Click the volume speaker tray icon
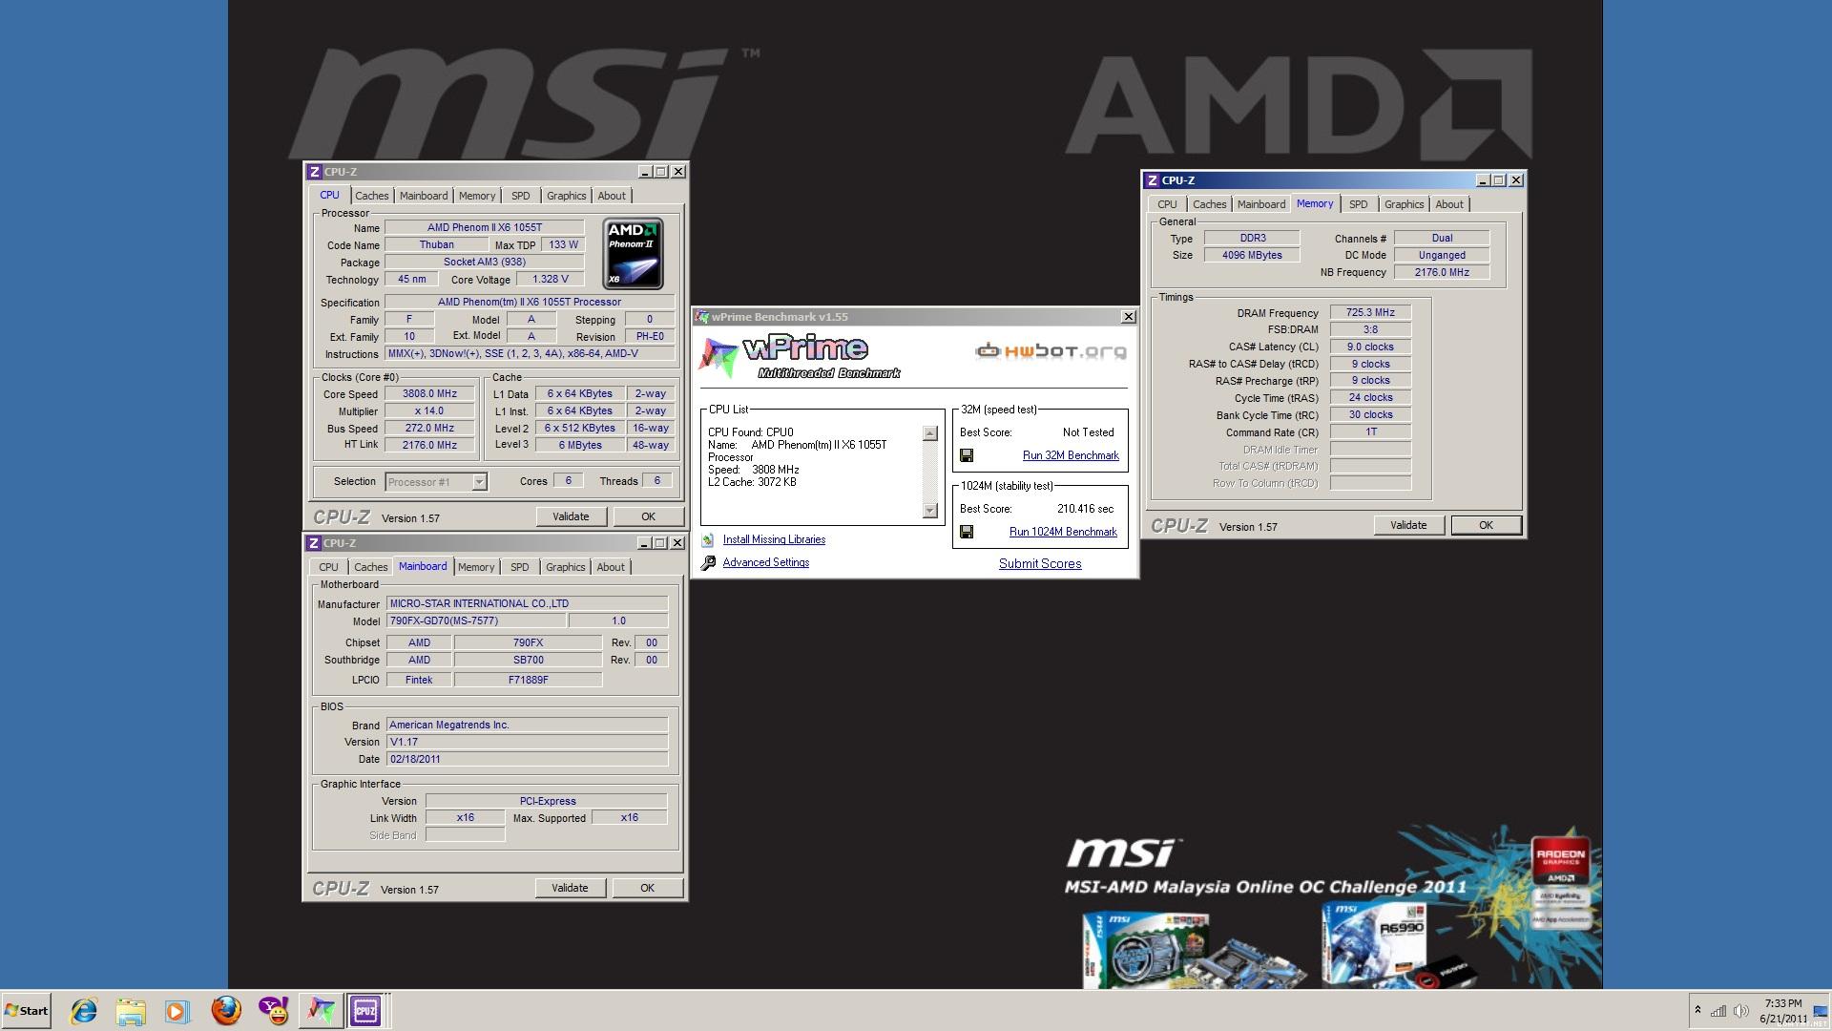 coord(1740,1011)
